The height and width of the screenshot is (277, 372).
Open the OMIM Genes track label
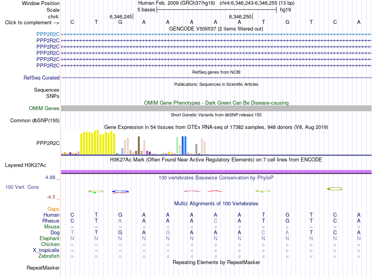click(44, 108)
